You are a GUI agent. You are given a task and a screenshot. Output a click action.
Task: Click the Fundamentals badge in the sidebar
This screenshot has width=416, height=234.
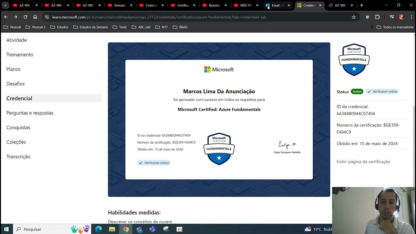354,60
